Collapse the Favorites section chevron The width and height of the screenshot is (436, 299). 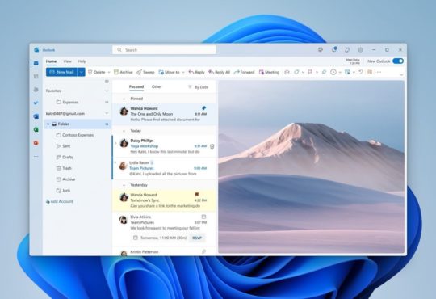point(107,91)
